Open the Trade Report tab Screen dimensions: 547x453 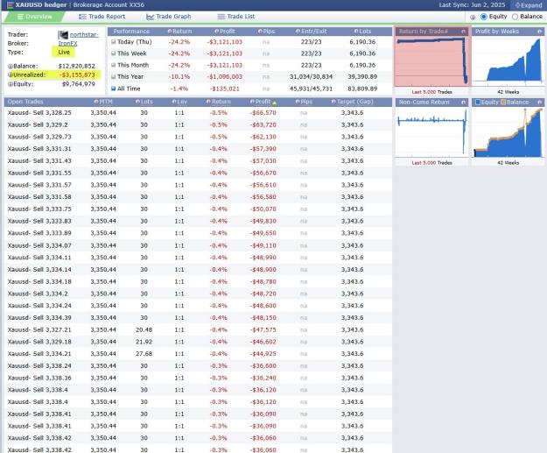[x=102, y=17]
